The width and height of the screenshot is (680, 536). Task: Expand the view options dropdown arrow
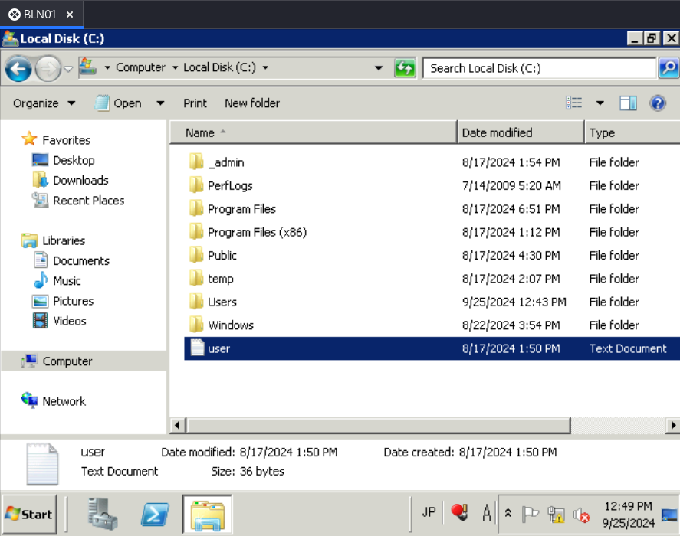600,103
